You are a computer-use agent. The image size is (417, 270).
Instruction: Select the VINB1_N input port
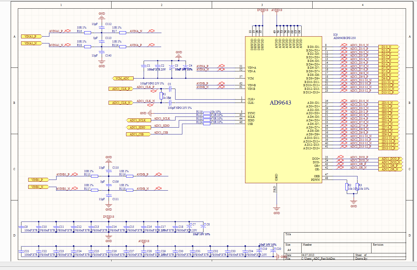[38, 187]
